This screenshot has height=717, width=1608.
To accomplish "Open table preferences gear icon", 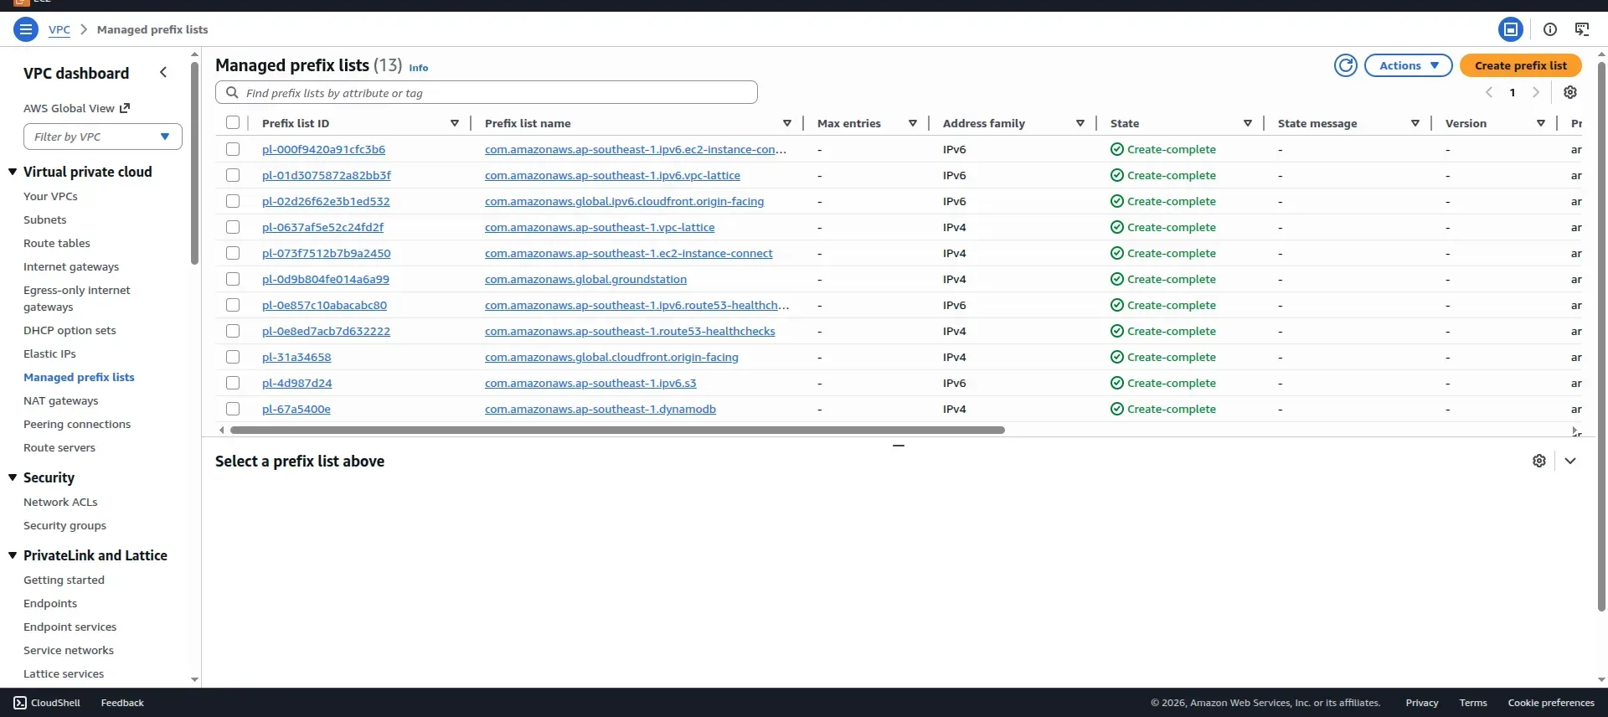I will pyautogui.click(x=1570, y=92).
